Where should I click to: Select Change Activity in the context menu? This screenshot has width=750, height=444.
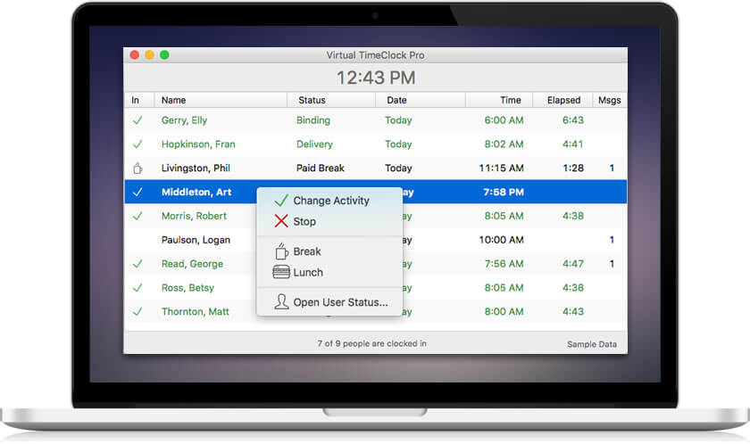331,201
